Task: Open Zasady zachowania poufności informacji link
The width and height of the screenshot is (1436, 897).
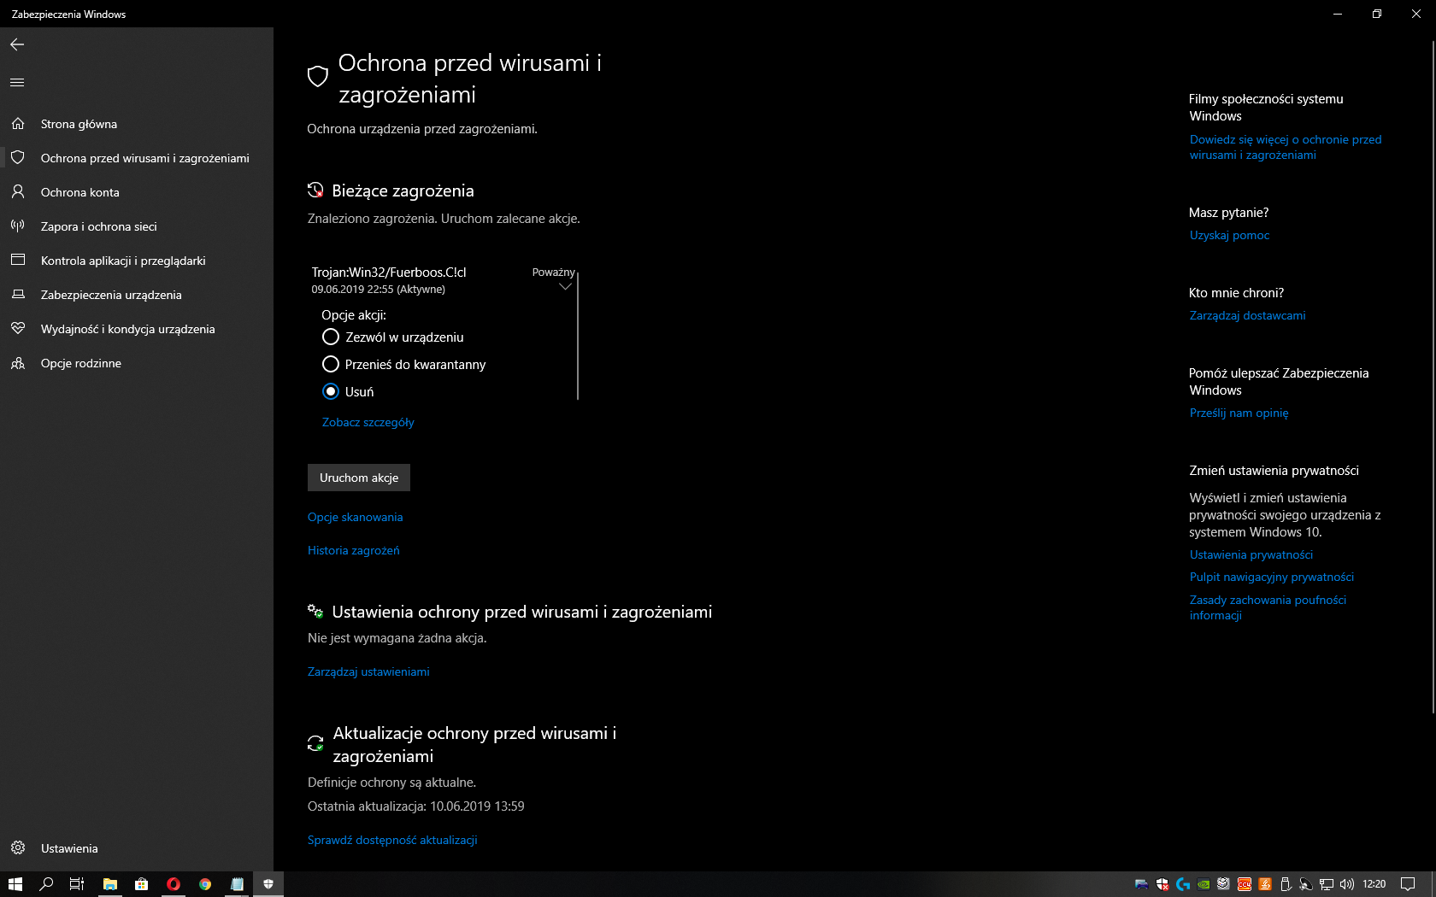Action: pyautogui.click(x=1268, y=607)
